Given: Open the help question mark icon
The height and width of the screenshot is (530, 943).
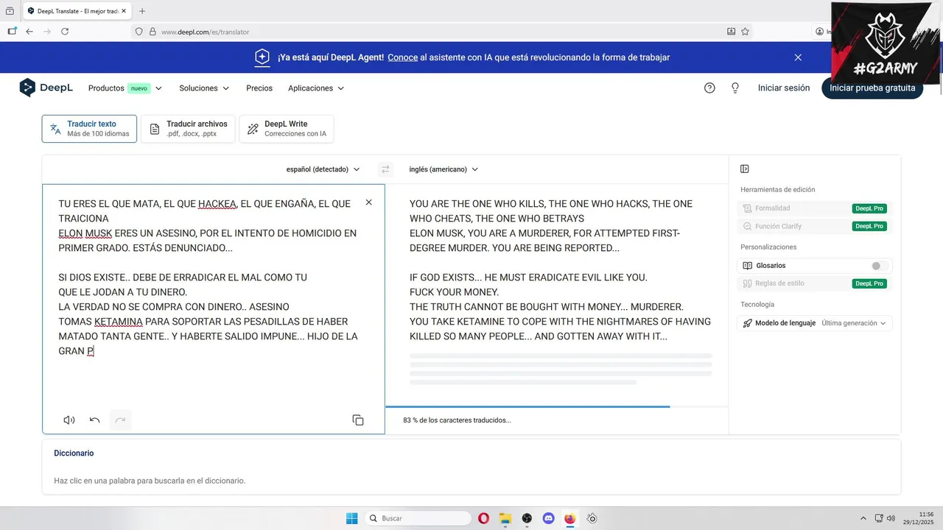Looking at the screenshot, I should click(x=709, y=88).
